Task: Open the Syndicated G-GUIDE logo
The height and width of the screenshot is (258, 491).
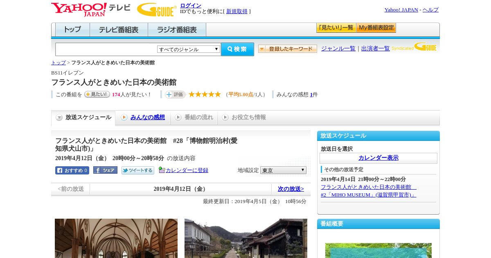Action: (x=414, y=47)
